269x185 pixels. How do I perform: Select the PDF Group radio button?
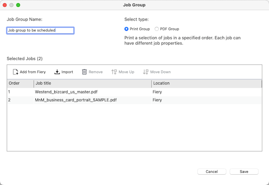(156, 29)
